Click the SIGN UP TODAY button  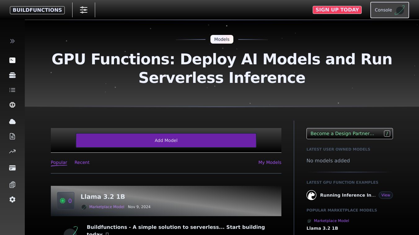click(x=337, y=10)
